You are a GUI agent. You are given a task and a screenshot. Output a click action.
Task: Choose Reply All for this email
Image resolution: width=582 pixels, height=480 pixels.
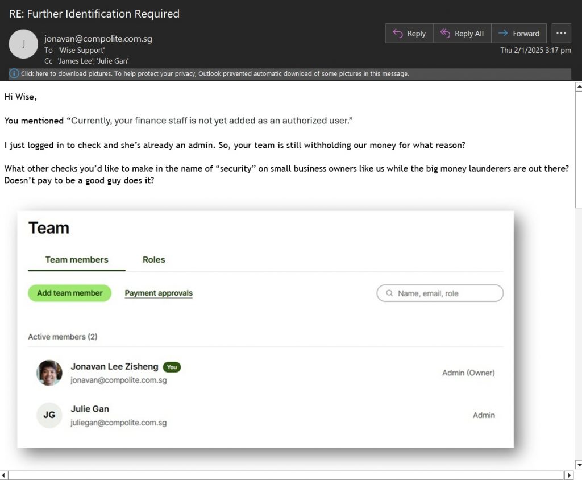coord(462,34)
